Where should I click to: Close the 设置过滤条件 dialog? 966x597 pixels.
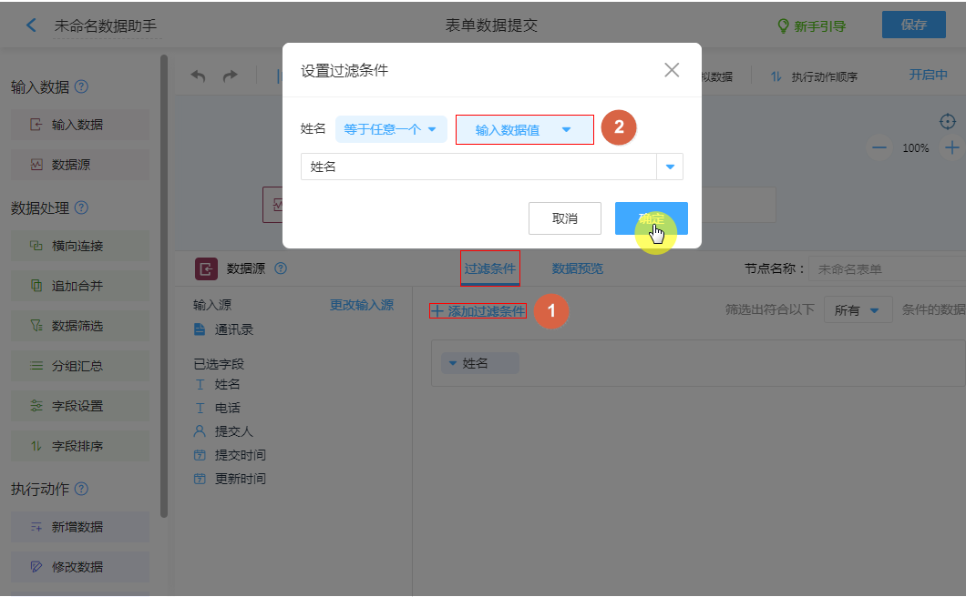click(x=672, y=70)
